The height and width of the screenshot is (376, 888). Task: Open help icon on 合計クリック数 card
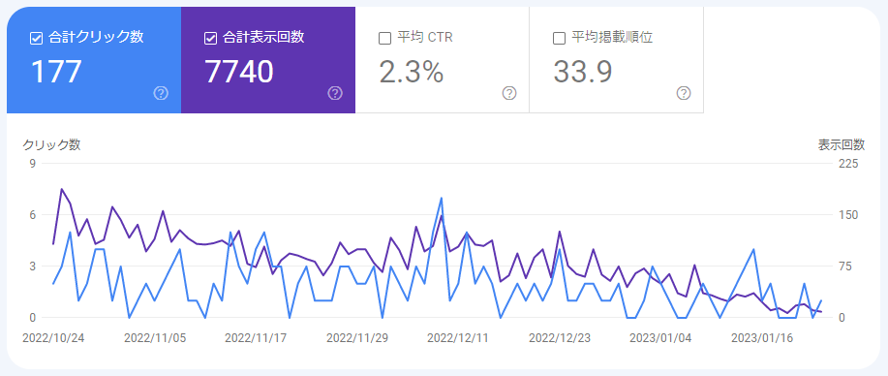[x=161, y=93]
